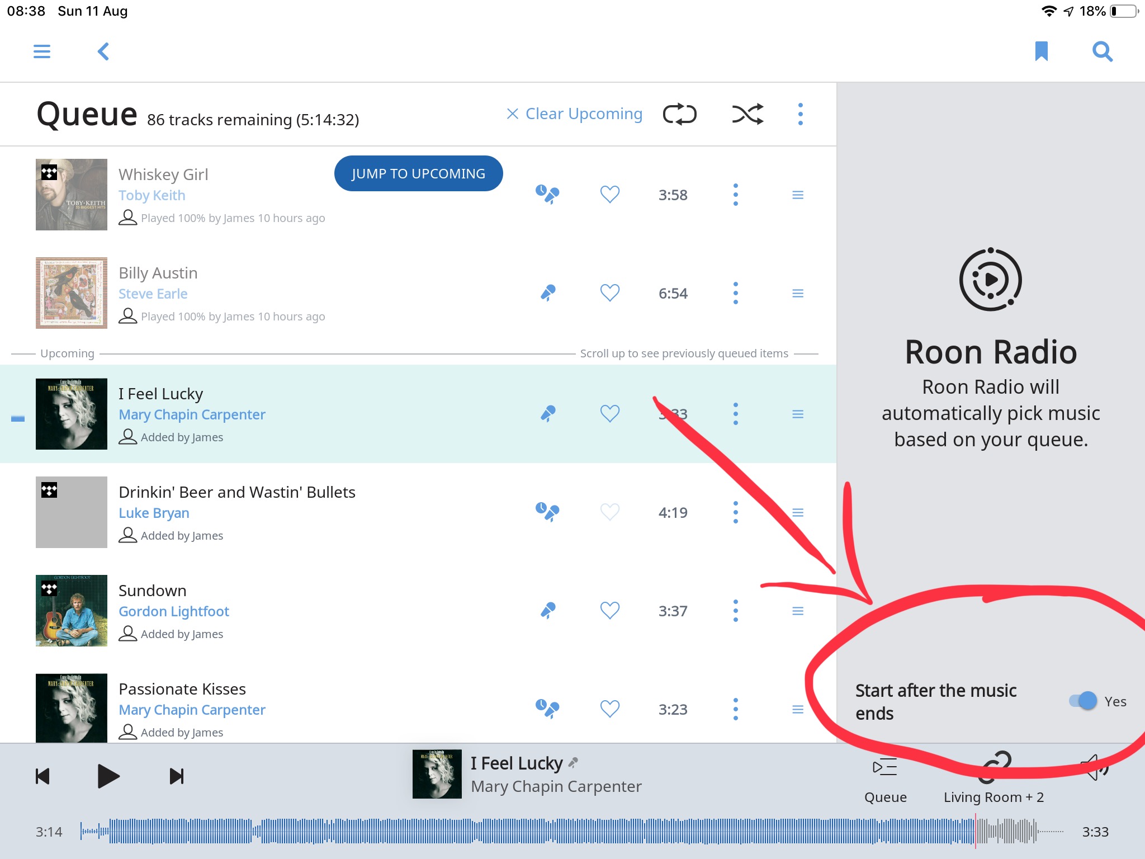Click the I Feel Lucky microphone icon
Image resolution: width=1145 pixels, height=859 pixels.
click(x=548, y=414)
